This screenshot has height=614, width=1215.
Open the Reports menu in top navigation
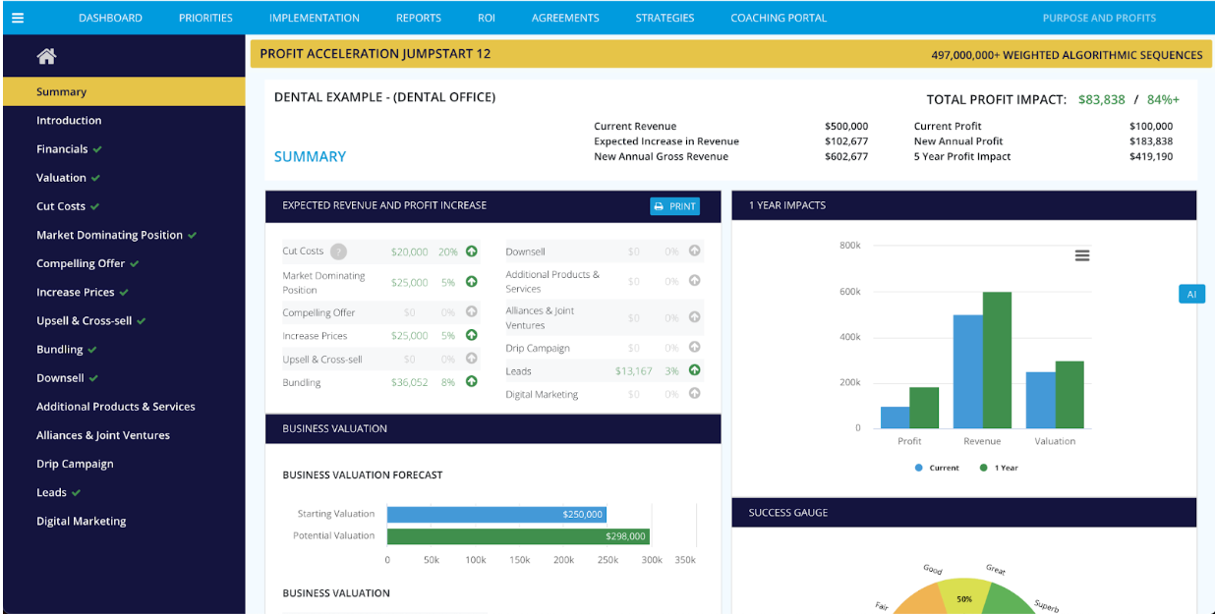pyautogui.click(x=418, y=18)
